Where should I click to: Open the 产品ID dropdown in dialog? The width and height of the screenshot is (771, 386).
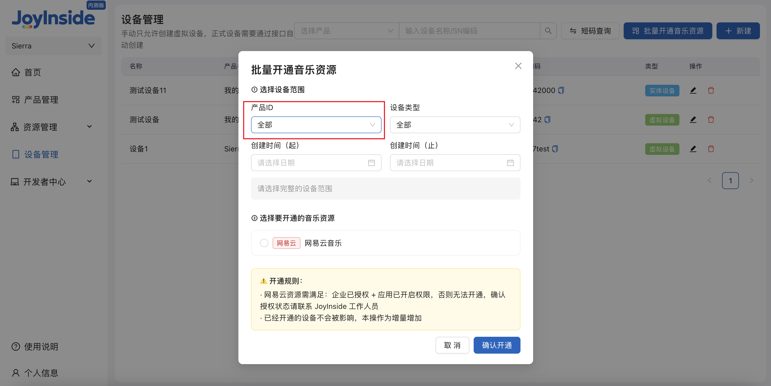coord(316,125)
